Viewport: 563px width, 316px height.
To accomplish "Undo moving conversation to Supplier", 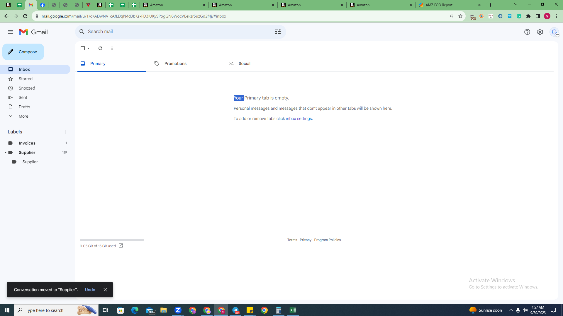I will coord(90,290).
